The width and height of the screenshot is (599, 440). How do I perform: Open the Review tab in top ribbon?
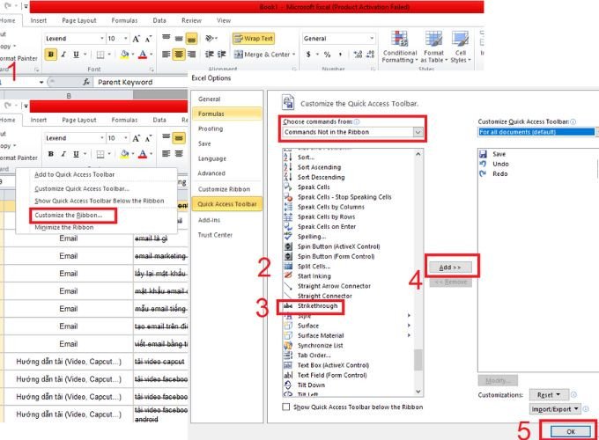click(x=191, y=20)
